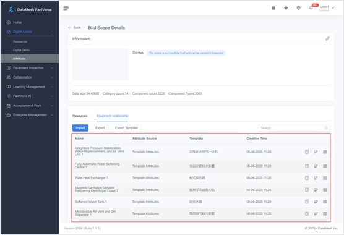Image resolution: width=344 pixels, height=235 pixels.
Task: Expand Enterprise Management in the sidebar
Action: pyautogui.click(x=30, y=115)
